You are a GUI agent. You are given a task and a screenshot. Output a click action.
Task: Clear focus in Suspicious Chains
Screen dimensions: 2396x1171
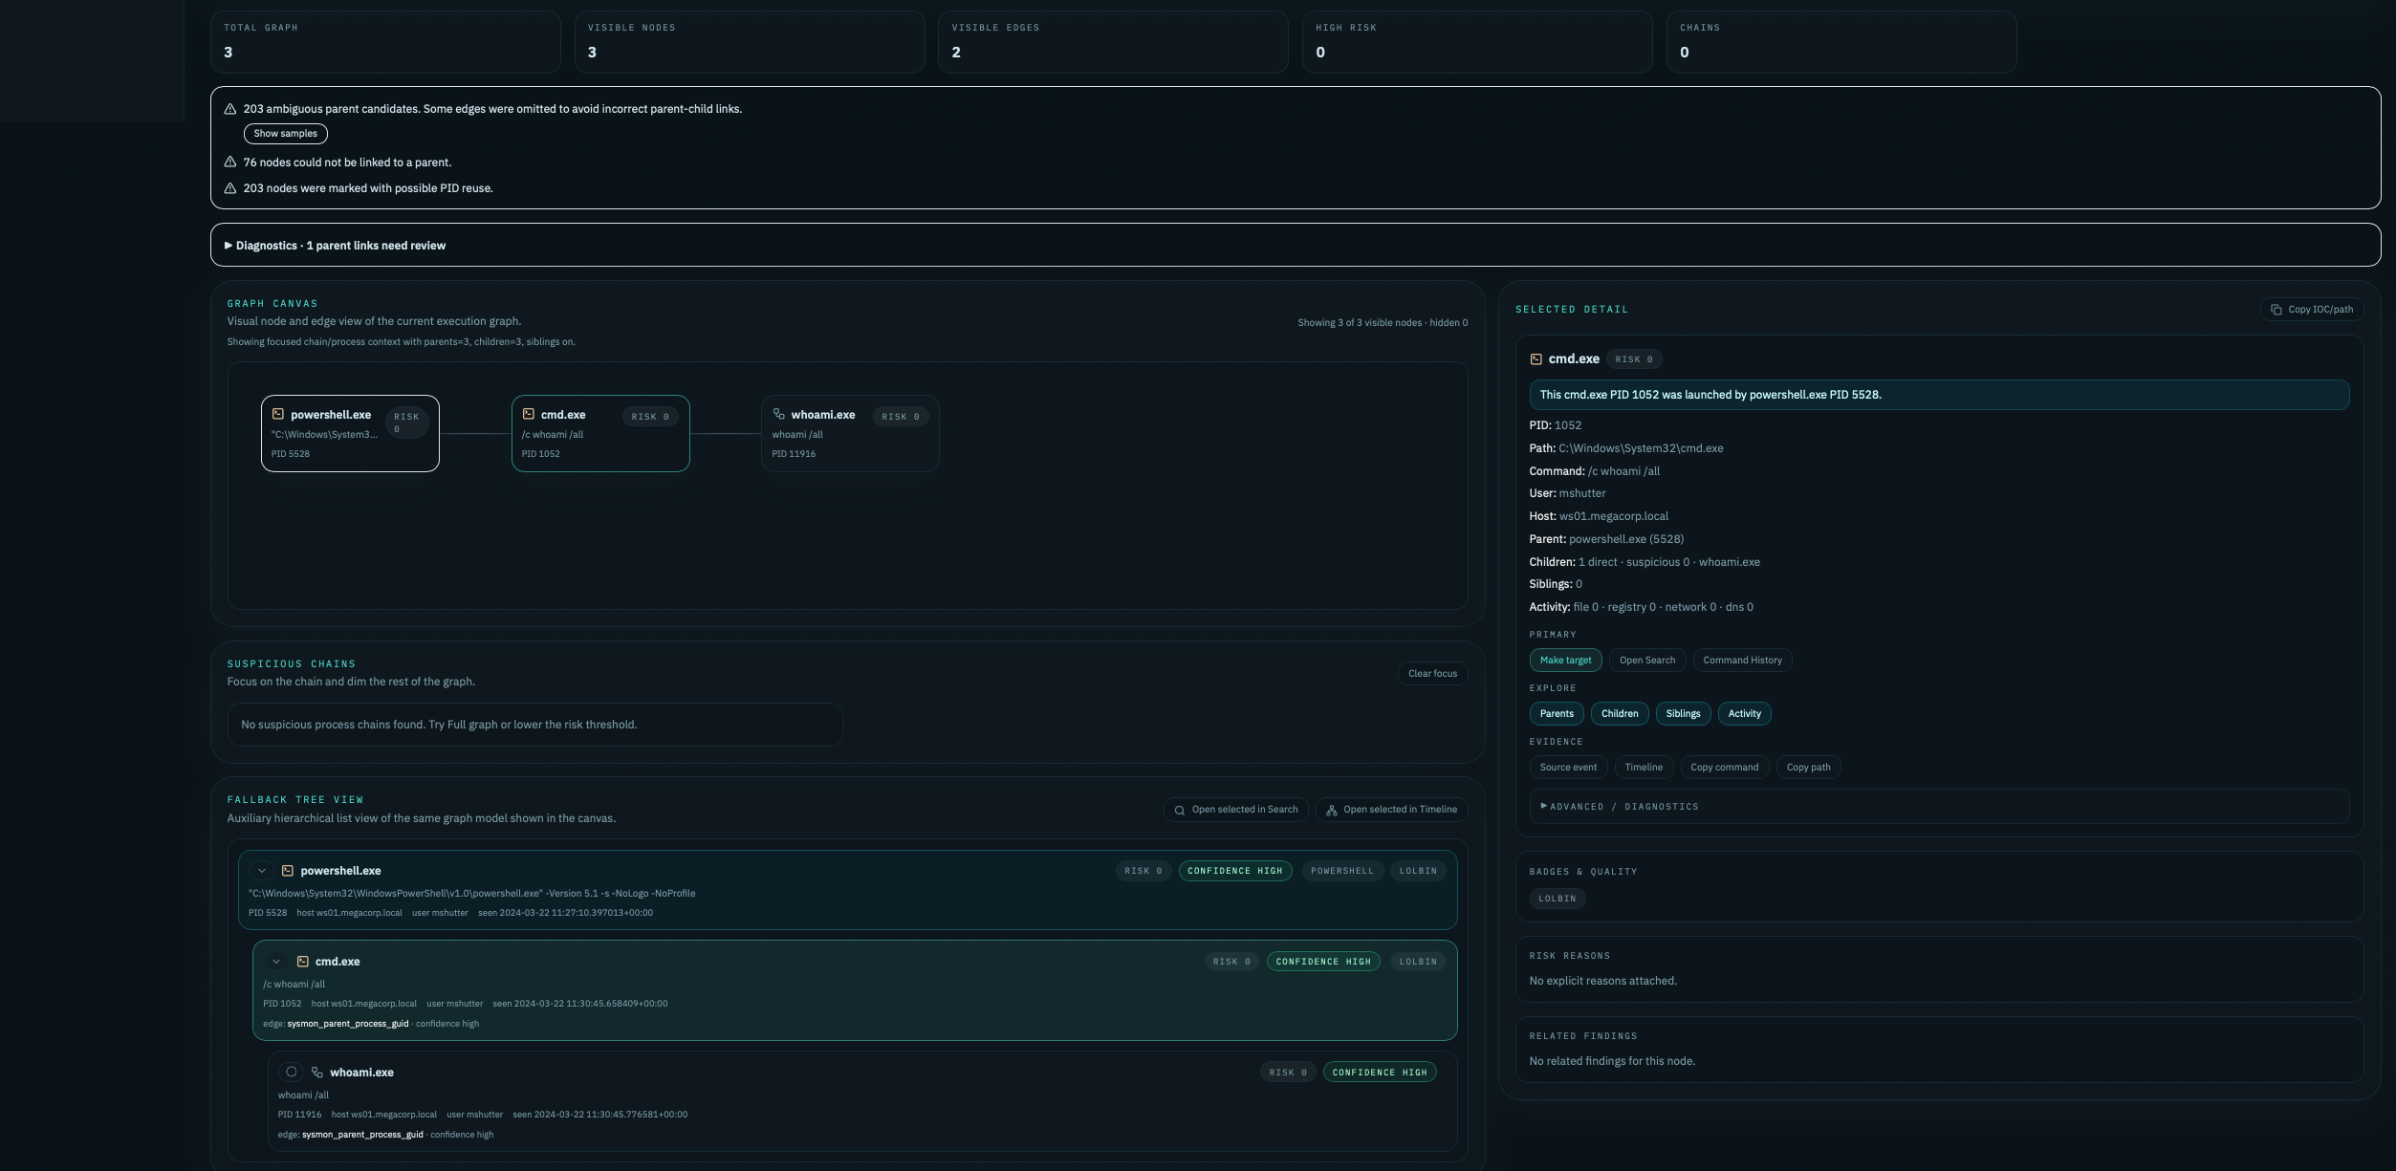tap(1433, 674)
